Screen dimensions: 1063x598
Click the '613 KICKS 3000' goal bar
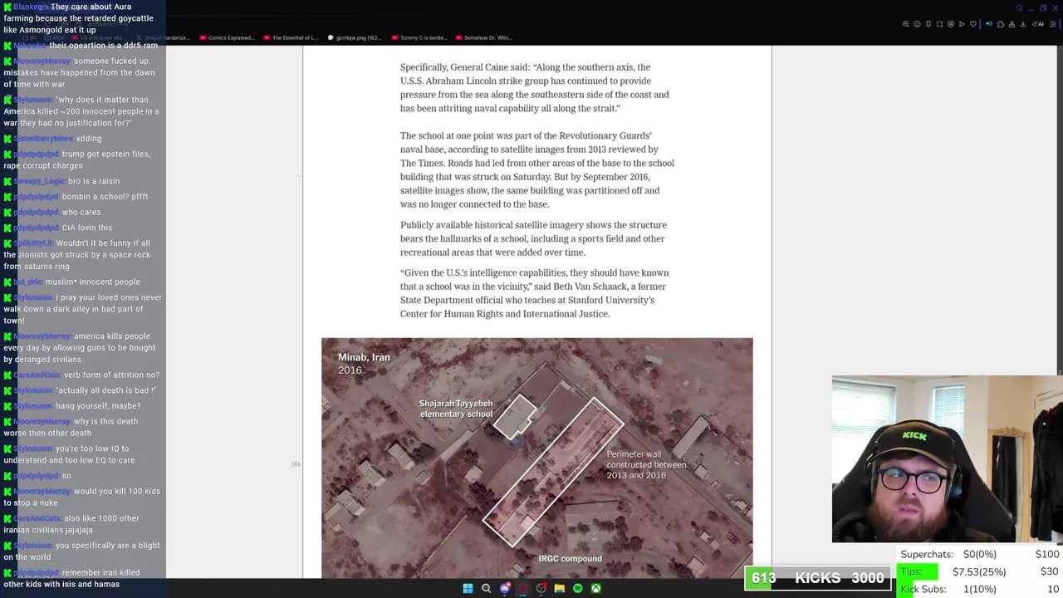point(817,578)
